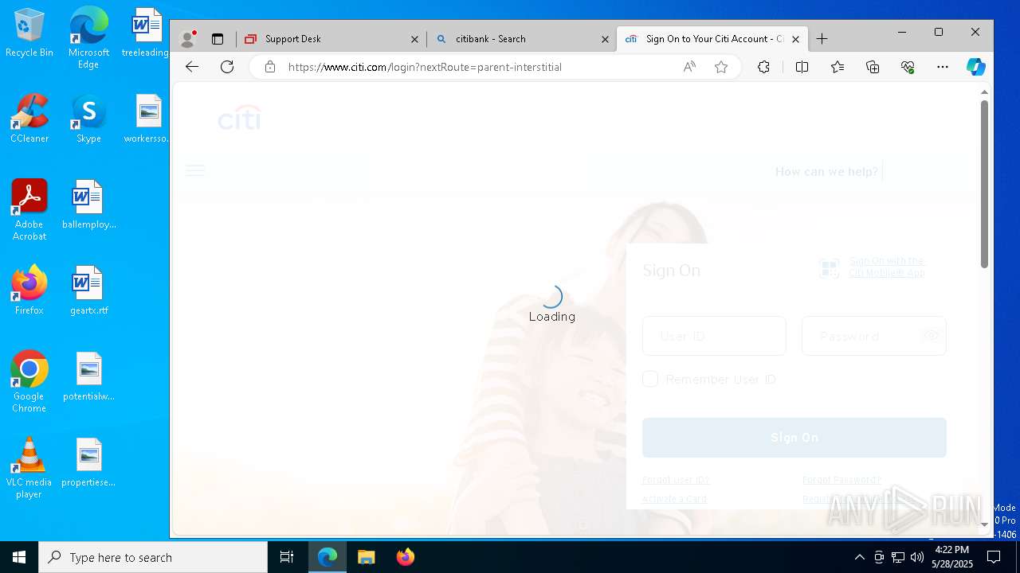Open geartx.rtf file on desktop
The image size is (1020, 573).
pos(88,291)
